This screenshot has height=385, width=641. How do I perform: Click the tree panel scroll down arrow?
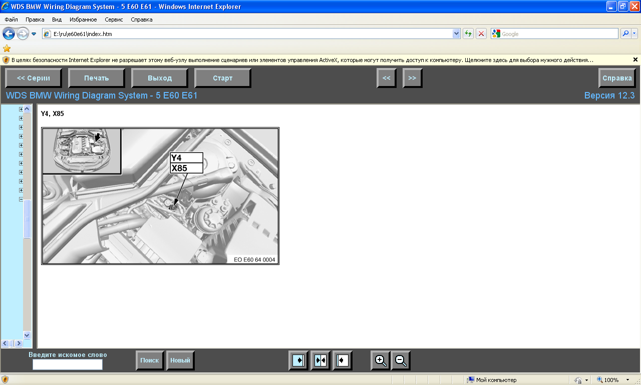coord(27,335)
